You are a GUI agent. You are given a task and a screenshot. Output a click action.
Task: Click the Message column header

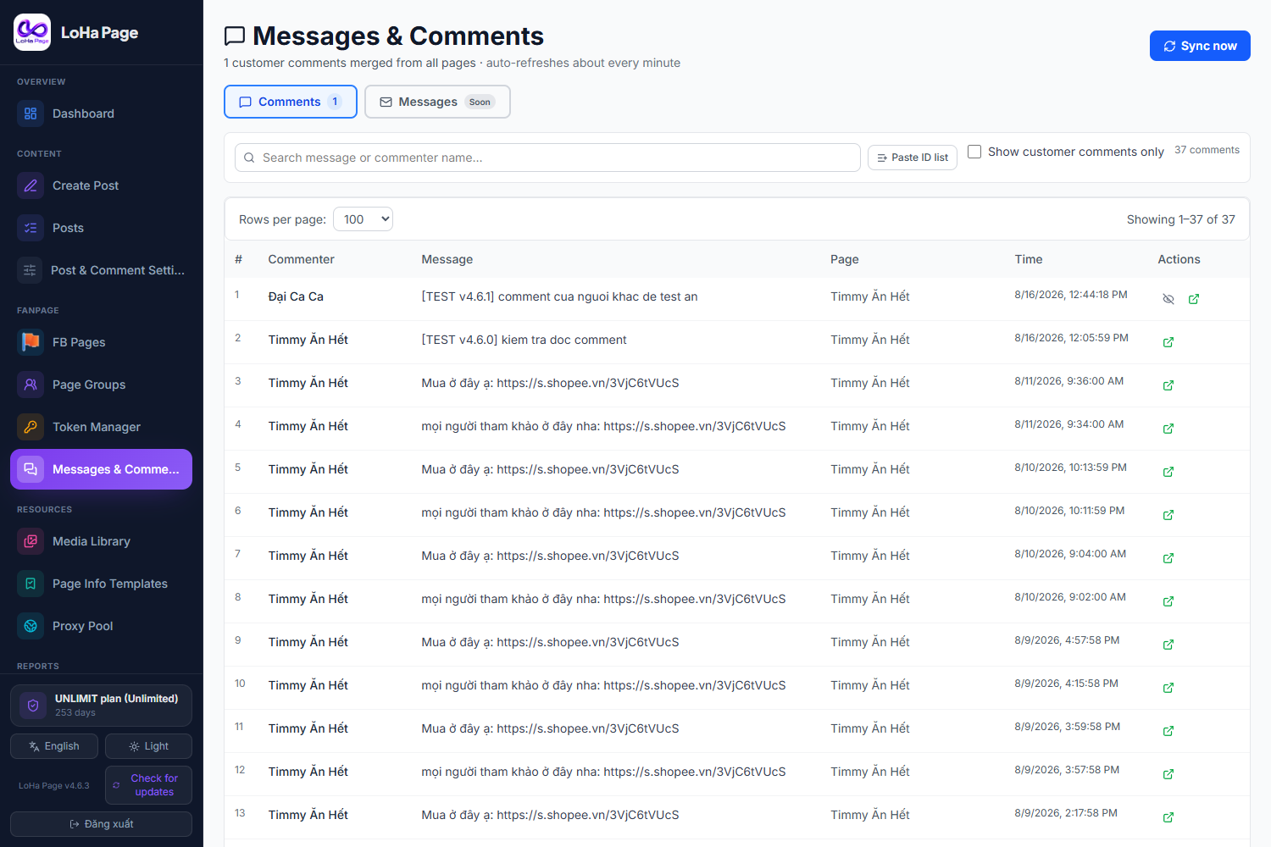(447, 259)
